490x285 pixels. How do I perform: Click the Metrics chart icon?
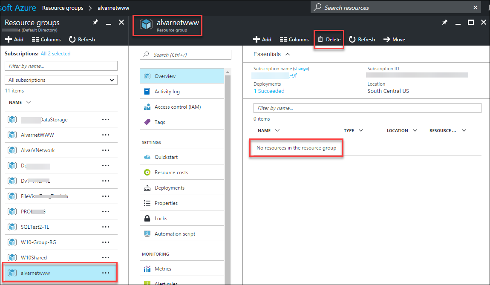coord(147,268)
